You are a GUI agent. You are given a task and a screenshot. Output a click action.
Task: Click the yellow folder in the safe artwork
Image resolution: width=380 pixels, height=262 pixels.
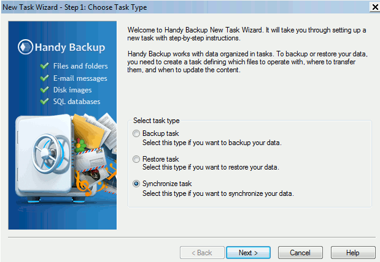[x=88, y=130]
